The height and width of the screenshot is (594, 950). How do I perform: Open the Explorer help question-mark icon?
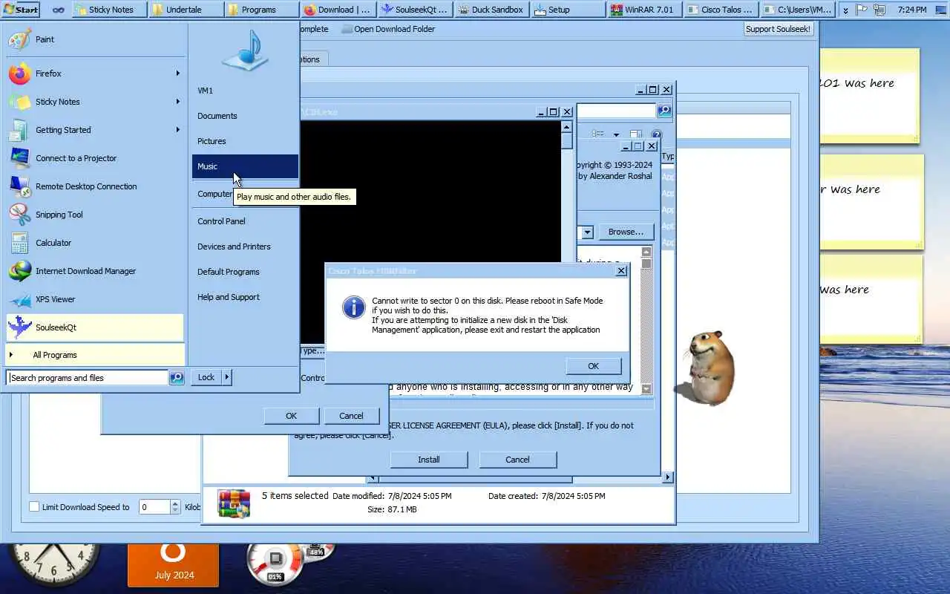[656, 135]
